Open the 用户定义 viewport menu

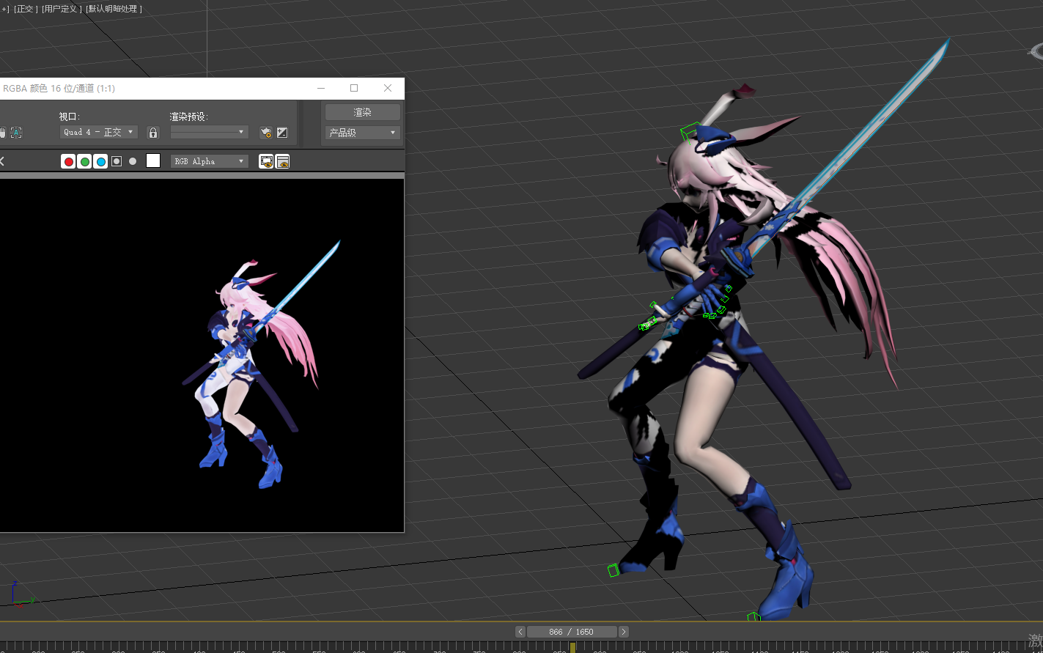coord(62,9)
